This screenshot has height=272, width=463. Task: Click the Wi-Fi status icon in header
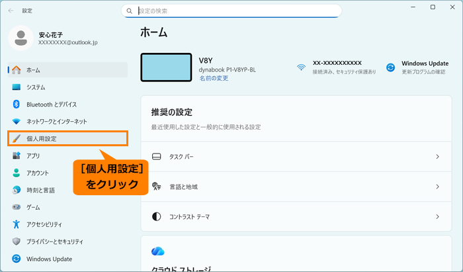coord(301,68)
